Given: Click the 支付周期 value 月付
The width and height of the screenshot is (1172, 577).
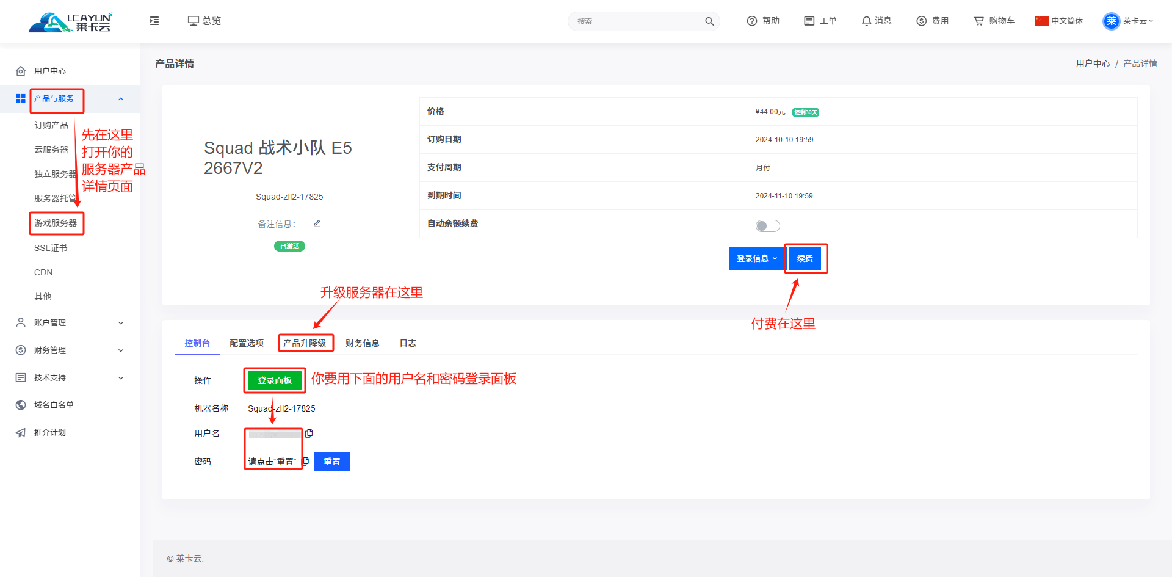Looking at the screenshot, I should point(763,168).
